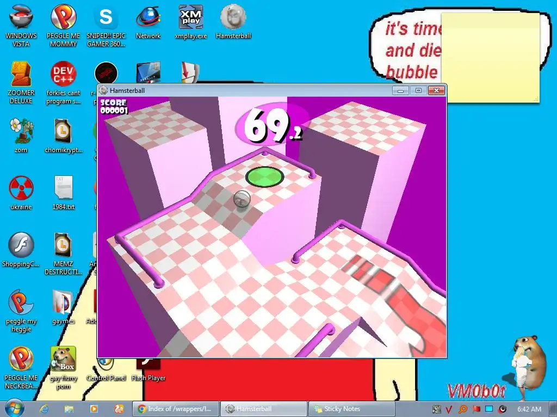557x417 pixels.
Task: Open the speaker volume tray icon
Action: [x=502, y=409]
